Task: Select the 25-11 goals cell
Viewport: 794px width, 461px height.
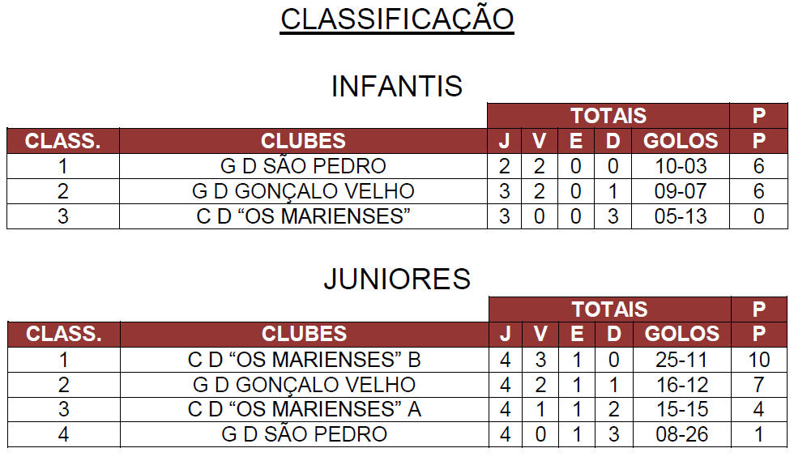Action: (681, 360)
